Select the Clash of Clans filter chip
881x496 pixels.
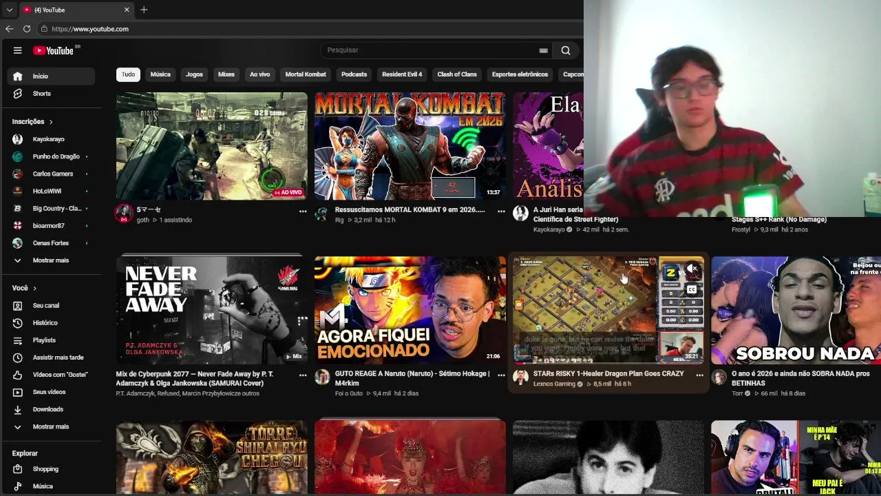tap(457, 74)
